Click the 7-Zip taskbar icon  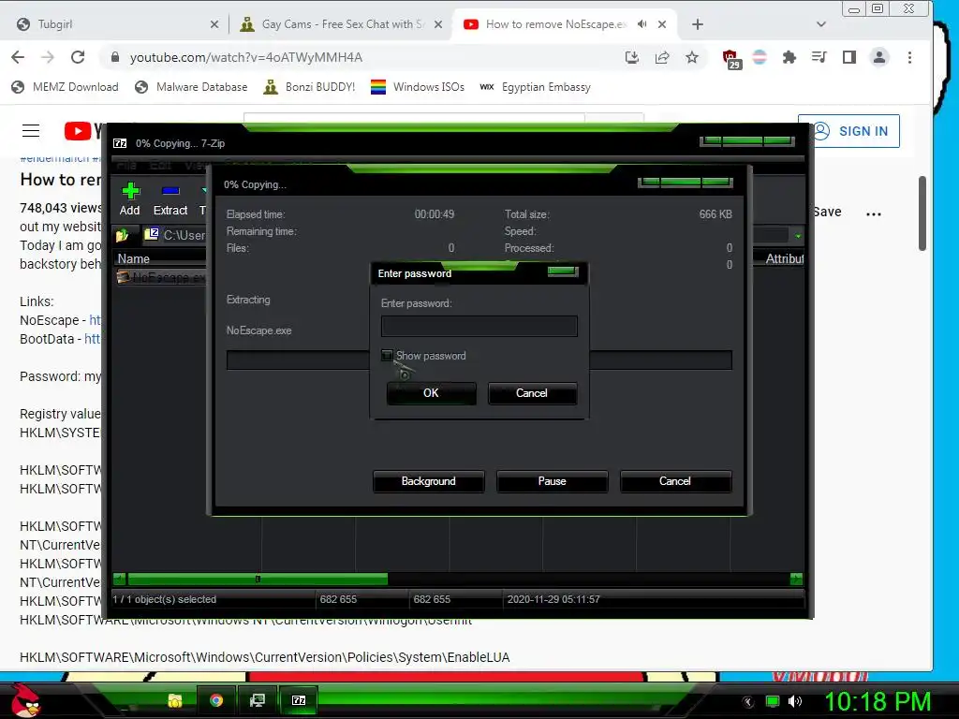point(299,700)
